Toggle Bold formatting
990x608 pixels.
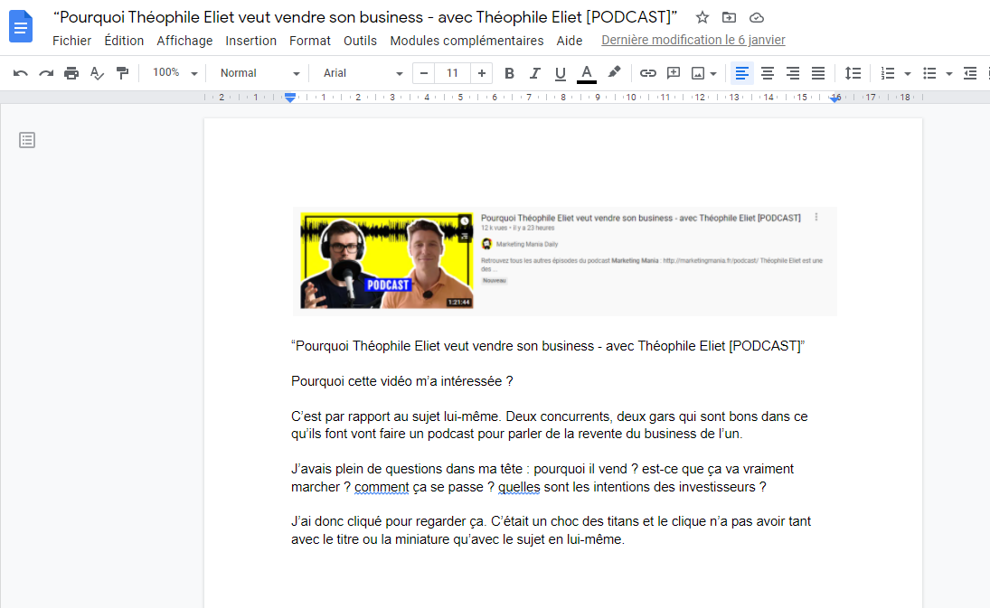(x=509, y=73)
